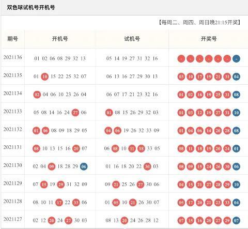This screenshot has height=229, width=248.
Task: Click blue ball 10 in row 2021129 开奖号
Action: 236,185
